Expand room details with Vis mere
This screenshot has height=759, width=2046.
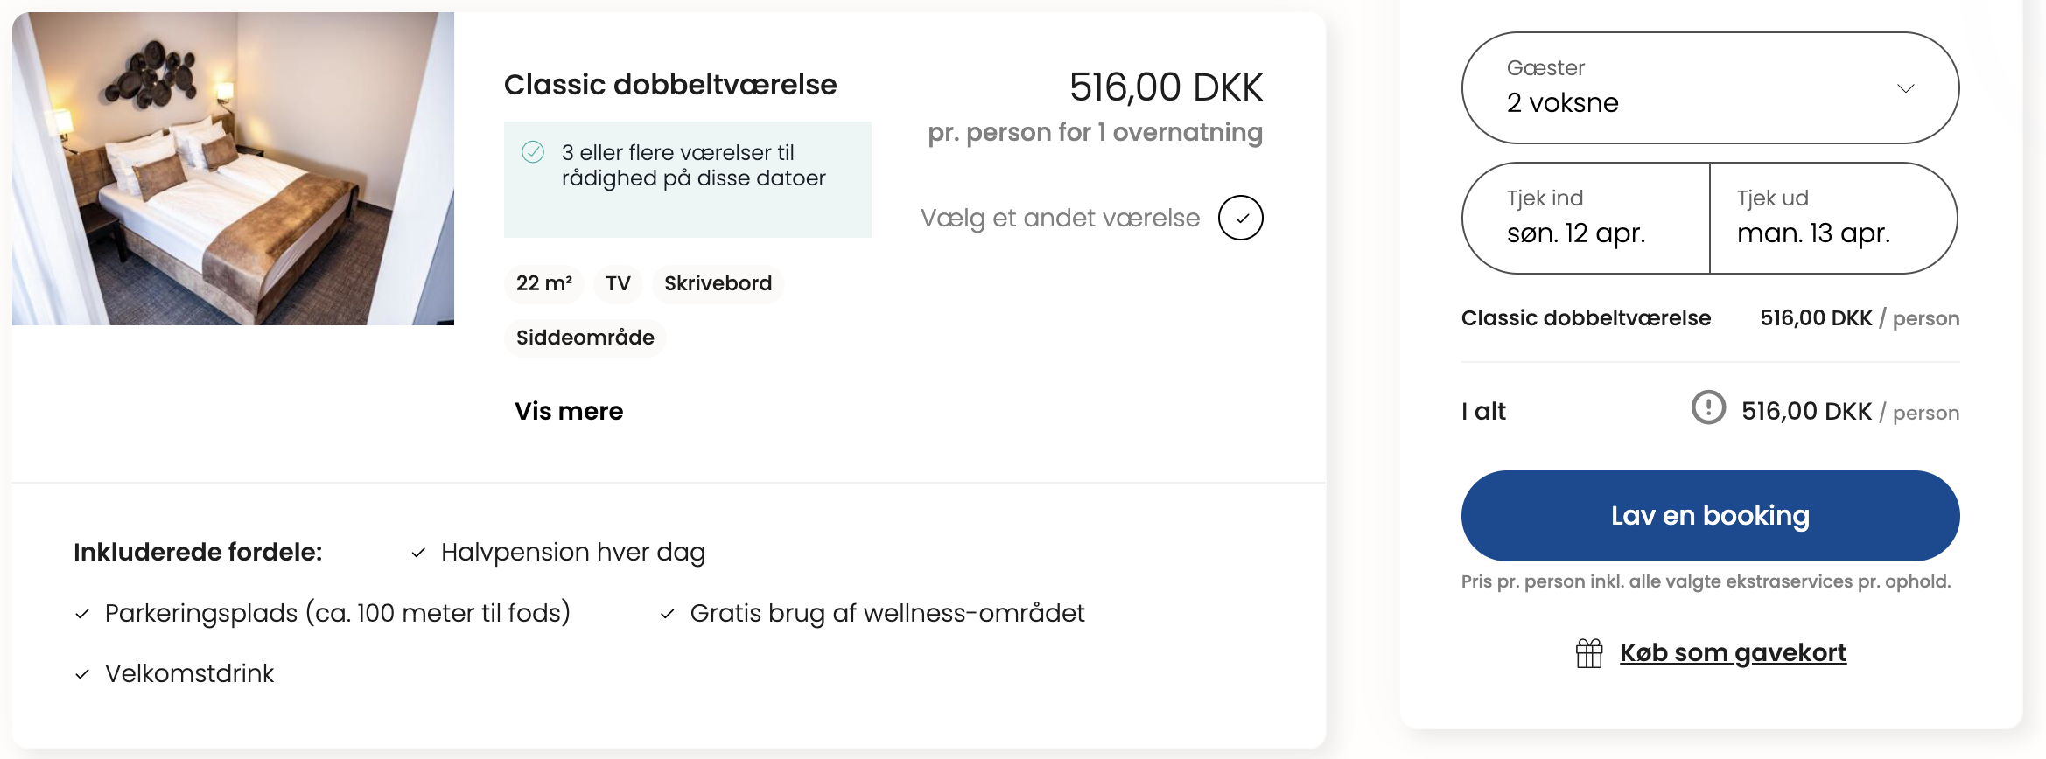[569, 411]
